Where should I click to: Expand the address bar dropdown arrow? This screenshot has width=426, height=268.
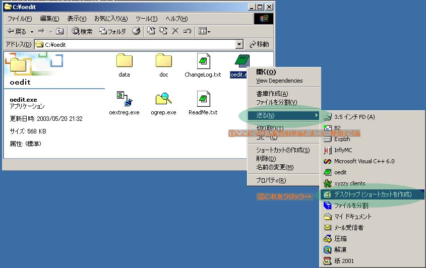[239, 44]
